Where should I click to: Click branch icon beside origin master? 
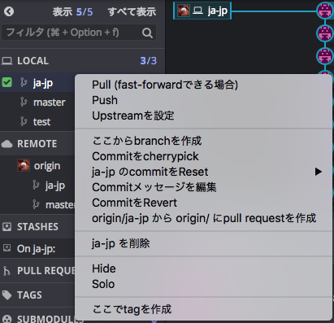click(x=36, y=204)
